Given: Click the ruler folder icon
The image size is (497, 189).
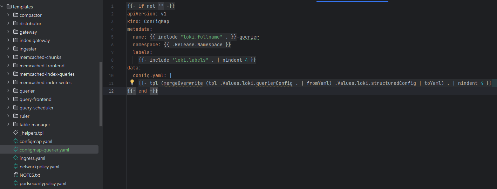Looking at the screenshot, I should [16, 116].
